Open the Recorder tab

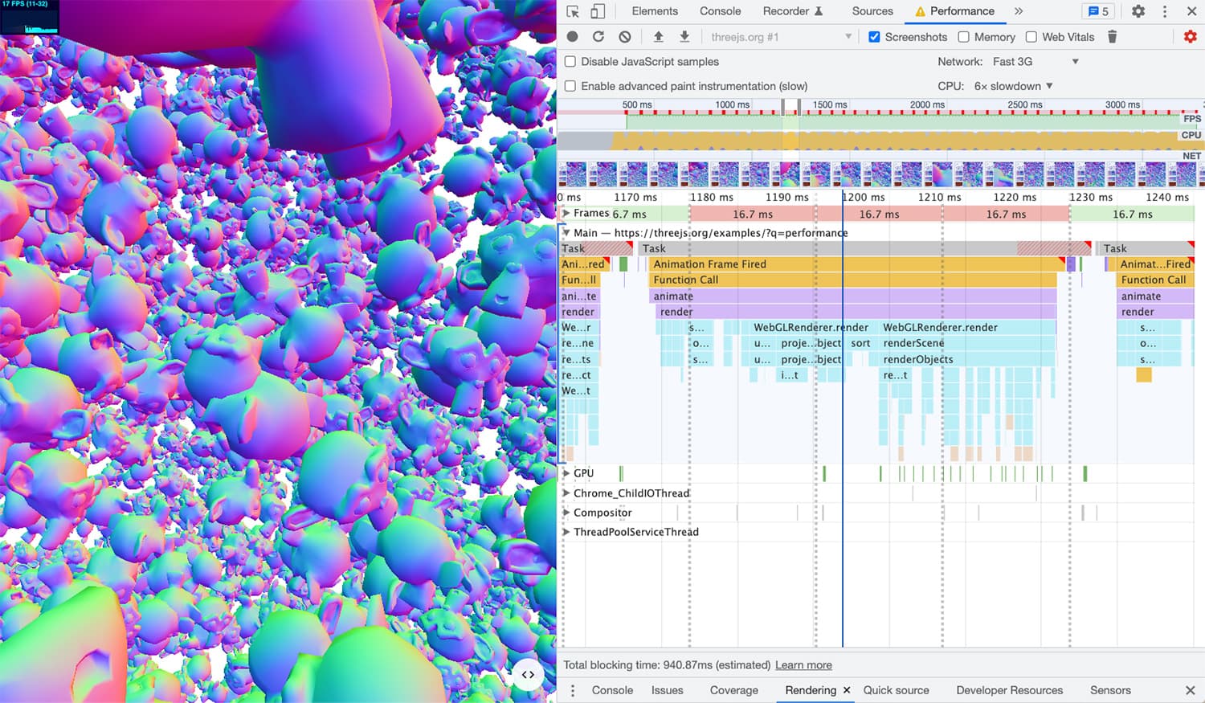792,11
